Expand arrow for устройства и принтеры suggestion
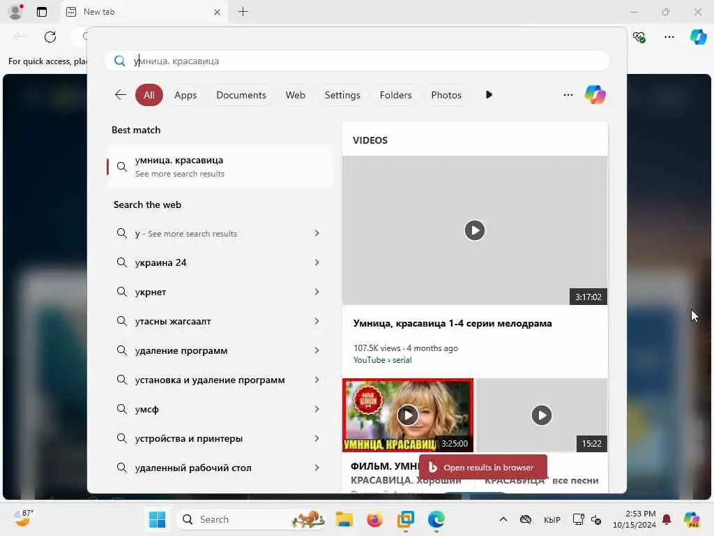Viewport: 714px width, 536px height. 317,438
